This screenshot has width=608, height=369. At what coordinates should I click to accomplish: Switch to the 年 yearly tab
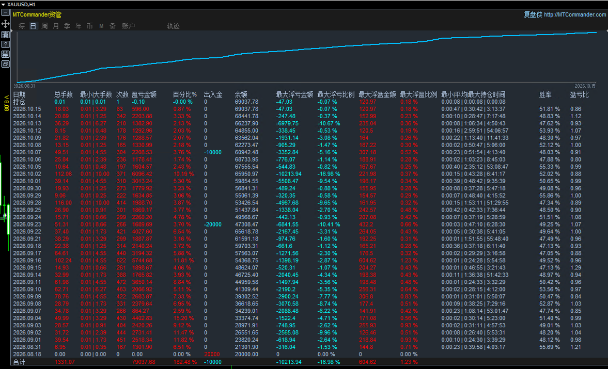pos(79,26)
